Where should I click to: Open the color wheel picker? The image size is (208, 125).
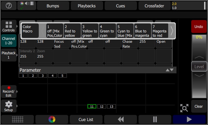click(52, 119)
